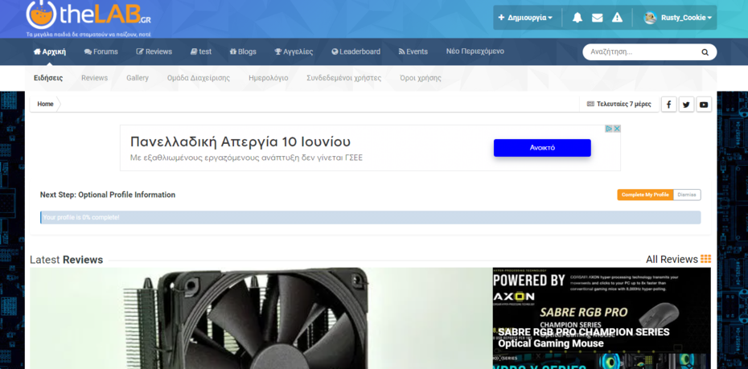
Task: Open the messages envelope icon
Action: point(598,18)
